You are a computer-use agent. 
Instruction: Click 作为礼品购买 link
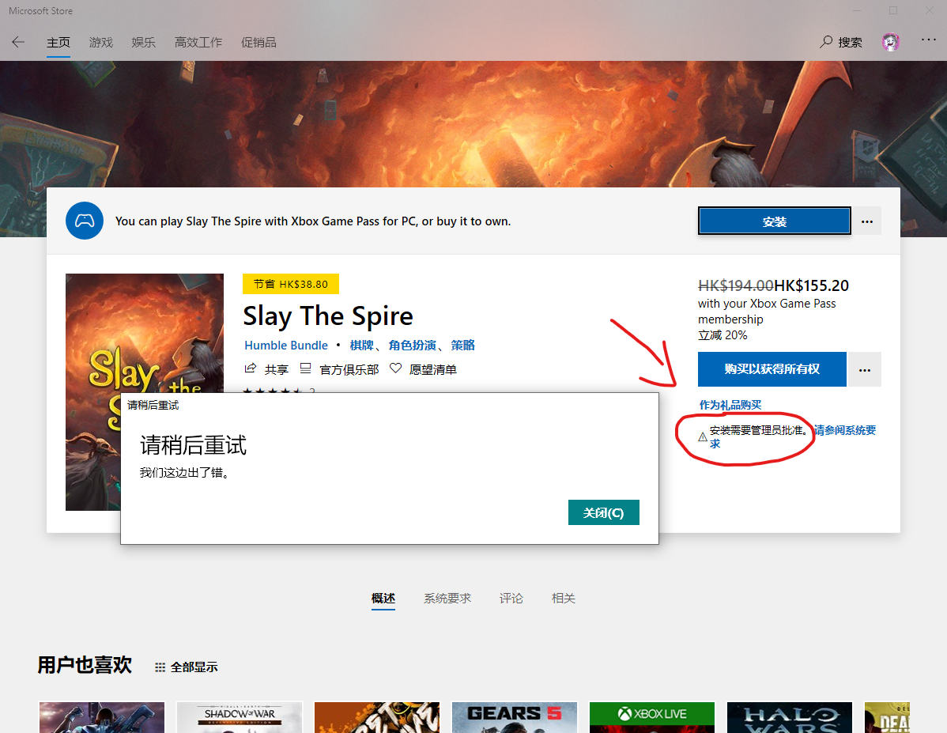730,405
